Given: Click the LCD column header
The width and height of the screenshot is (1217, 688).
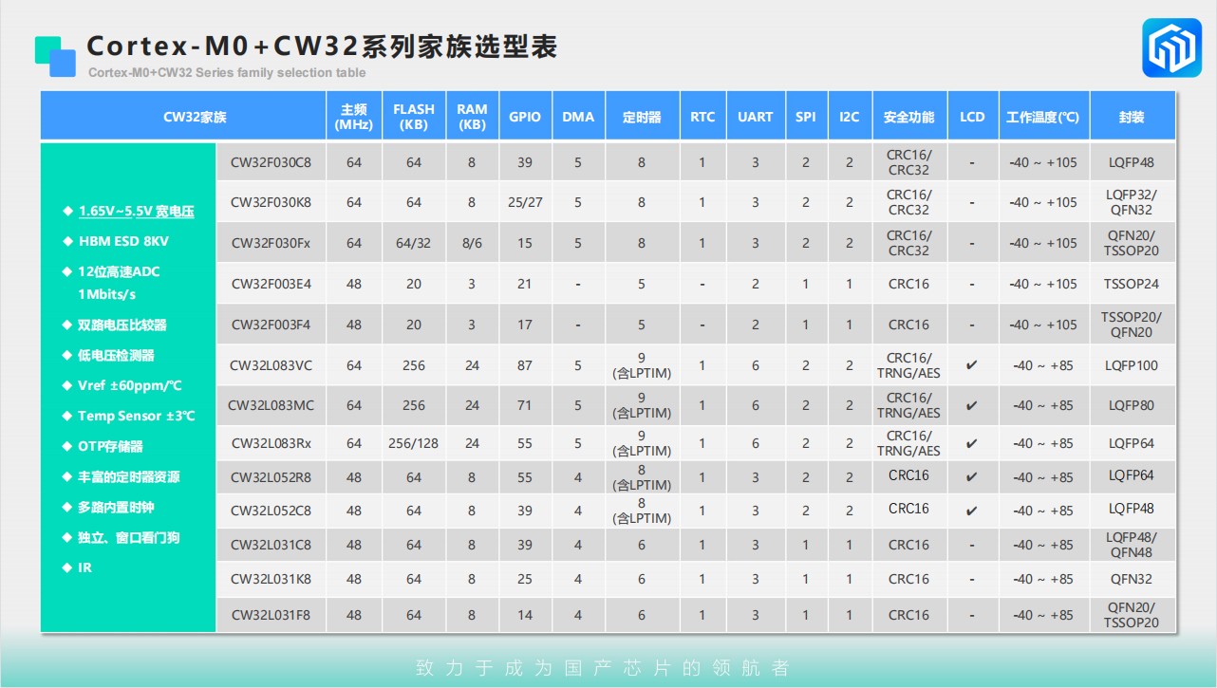Looking at the screenshot, I should point(972,117).
